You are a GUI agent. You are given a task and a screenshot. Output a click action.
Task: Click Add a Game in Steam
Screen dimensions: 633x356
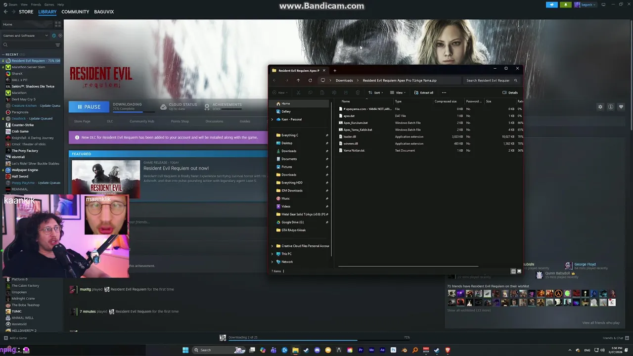point(15,338)
